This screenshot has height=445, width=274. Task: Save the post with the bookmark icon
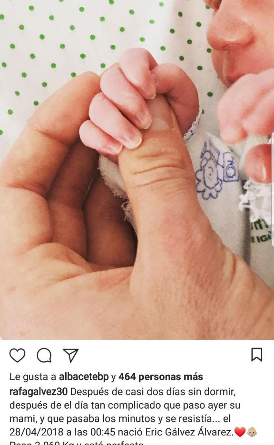(x=257, y=355)
